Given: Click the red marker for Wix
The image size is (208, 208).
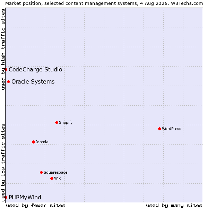Looking at the screenshot, I should tap(52, 178).
